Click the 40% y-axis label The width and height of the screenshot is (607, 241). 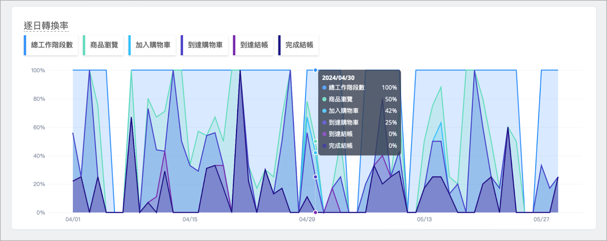coord(39,156)
